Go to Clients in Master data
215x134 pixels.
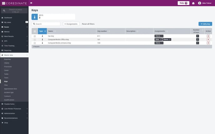7,63
